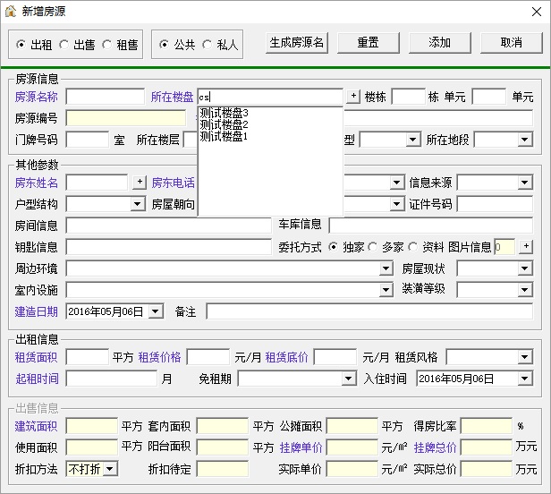Screen dimensions: 551x494
Task: Open the 折扣方法 dropdown showing 不打折
Action: (110, 469)
